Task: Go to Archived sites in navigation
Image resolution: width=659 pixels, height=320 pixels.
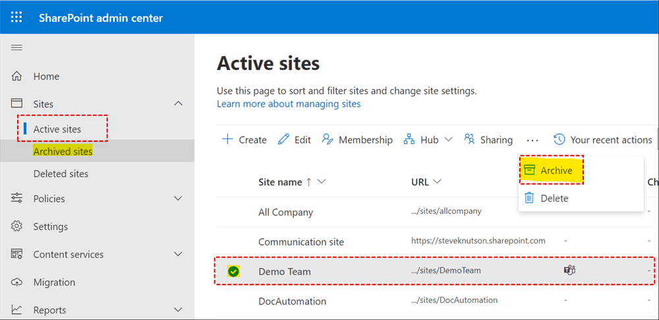Action: click(63, 152)
